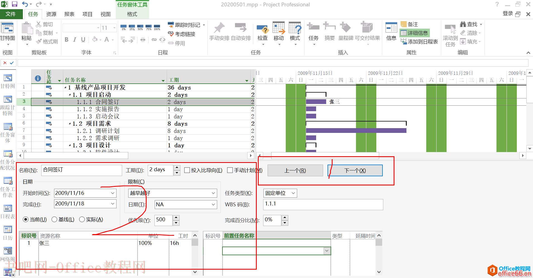Open the Network Diagram view in the sidebar

coord(8,254)
